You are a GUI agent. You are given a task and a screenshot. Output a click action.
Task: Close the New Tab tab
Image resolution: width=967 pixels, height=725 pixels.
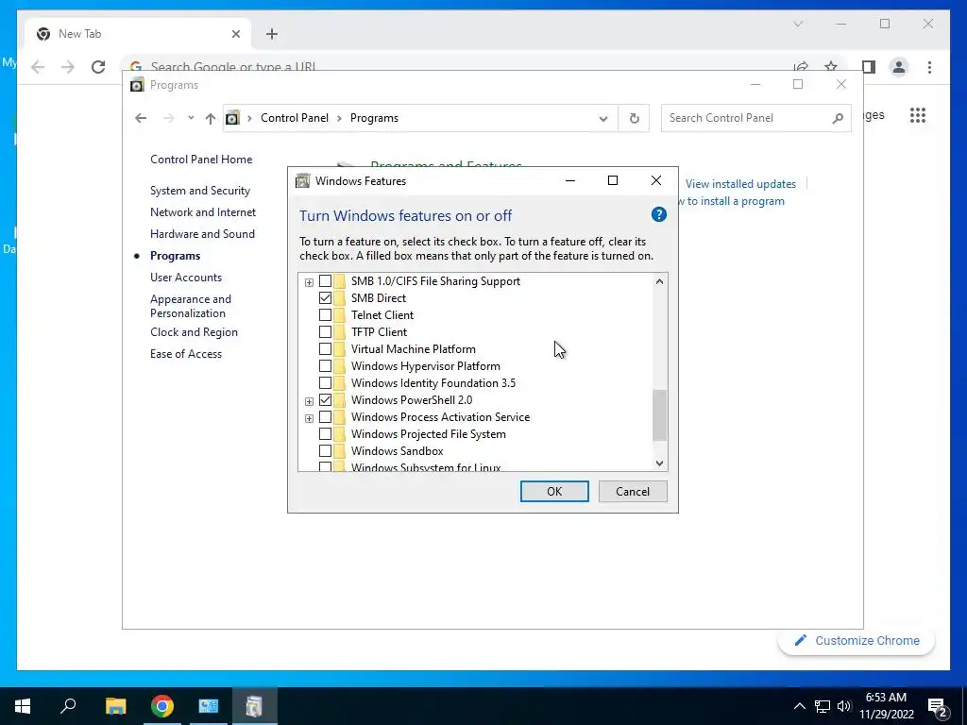click(x=235, y=34)
